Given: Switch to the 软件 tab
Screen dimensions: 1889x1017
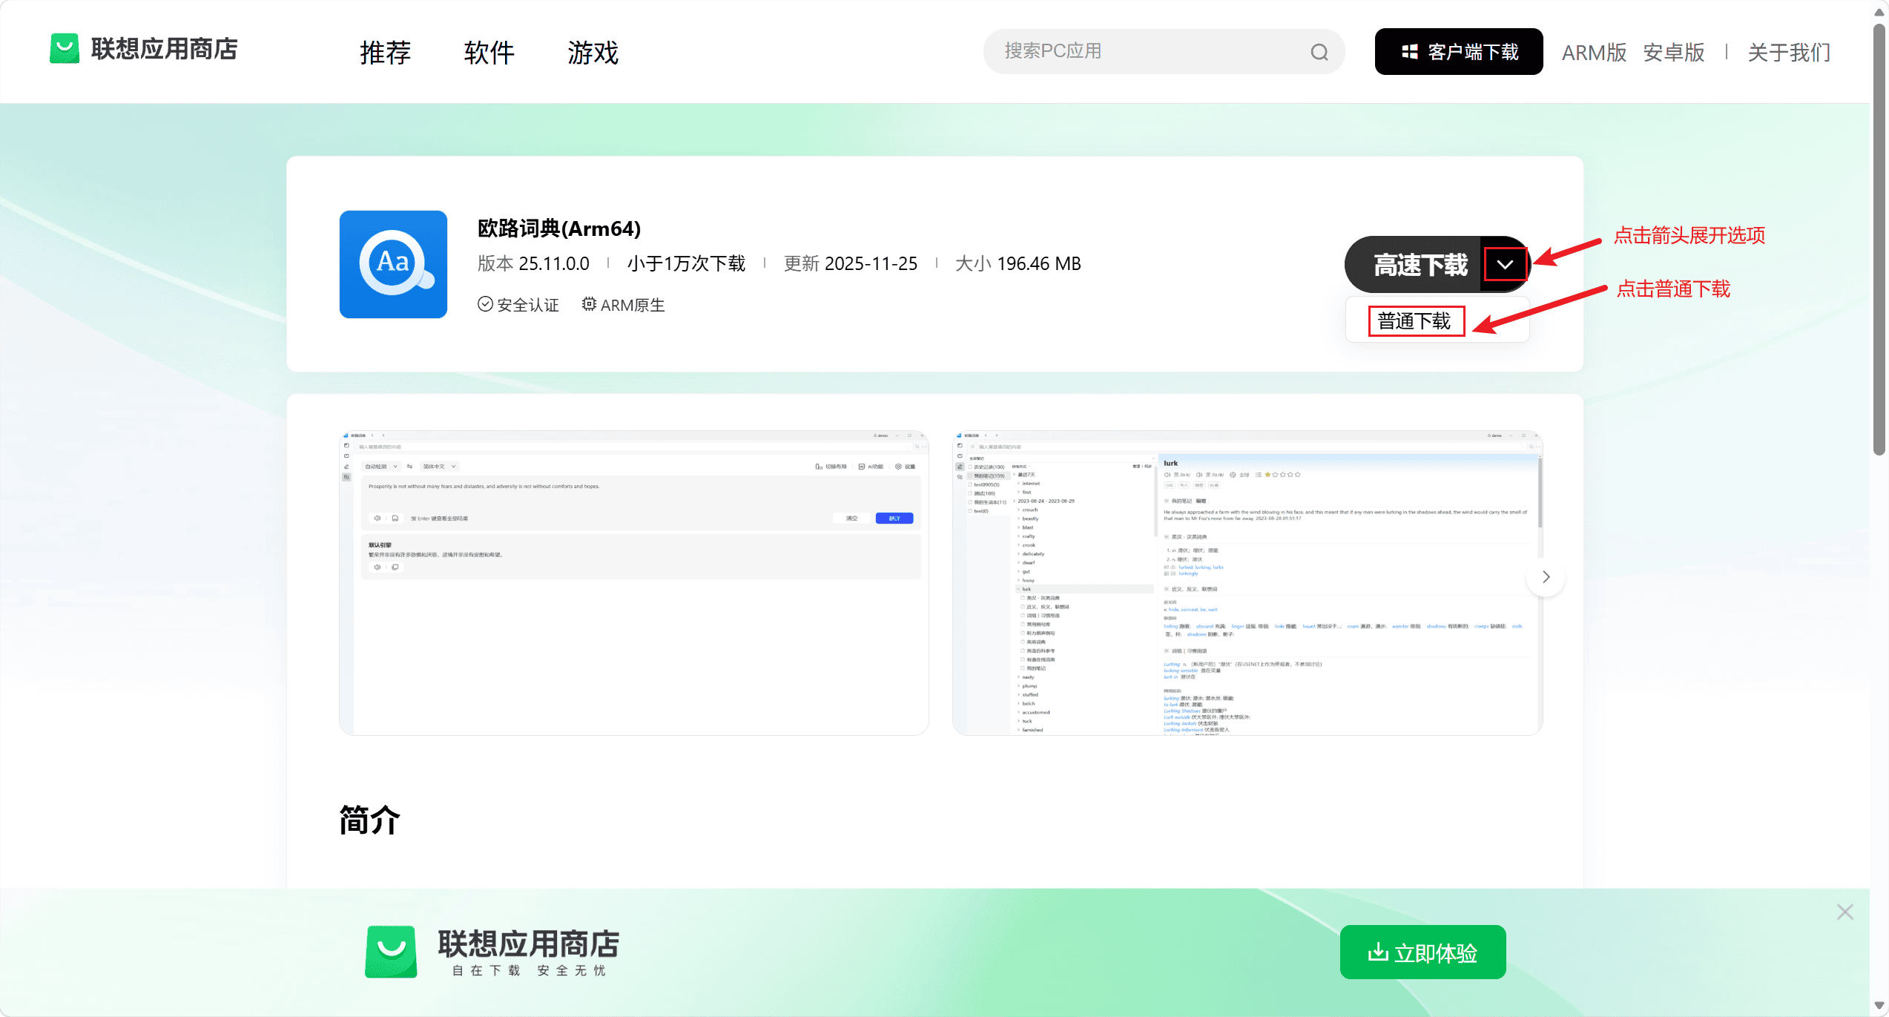Looking at the screenshot, I should [489, 53].
